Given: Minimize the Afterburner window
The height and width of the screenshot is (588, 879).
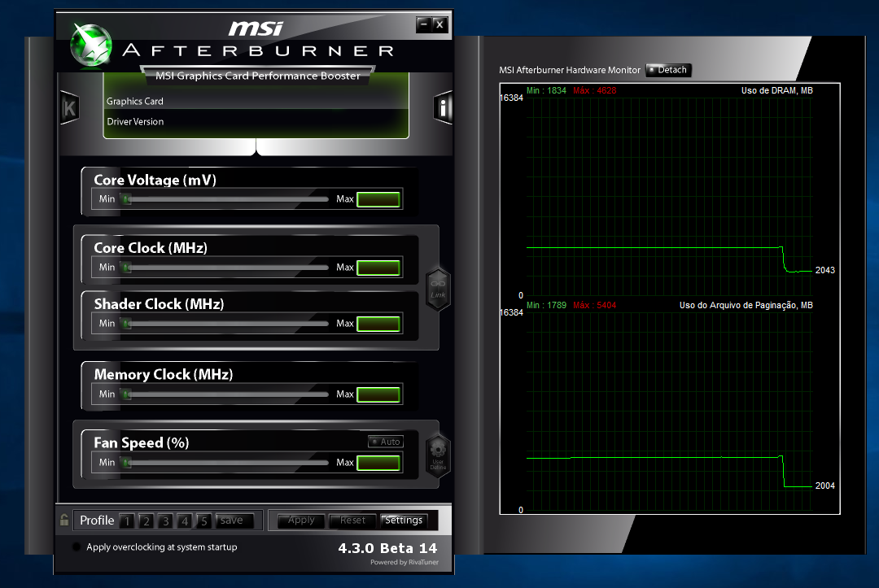Looking at the screenshot, I should (424, 24).
